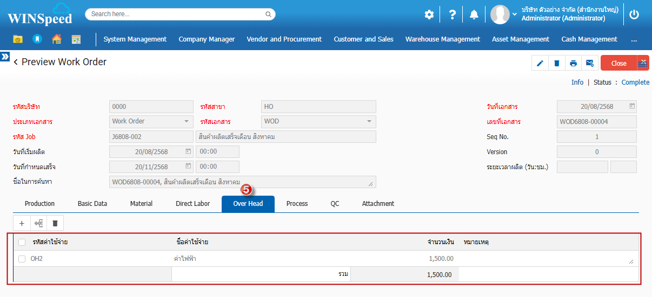This screenshot has height=297, width=652.
Task: Switch to the Material tab
Action: tap(141, 204)
